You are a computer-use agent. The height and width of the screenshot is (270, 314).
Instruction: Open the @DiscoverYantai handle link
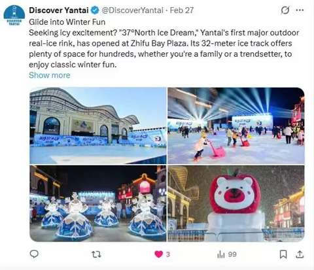click(132, 10)
